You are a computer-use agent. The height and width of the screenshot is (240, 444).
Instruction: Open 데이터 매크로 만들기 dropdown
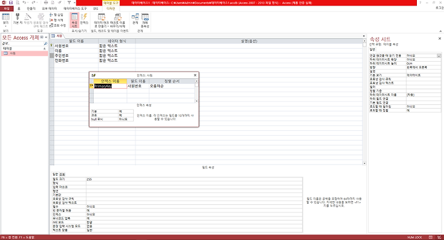[101, 20]
